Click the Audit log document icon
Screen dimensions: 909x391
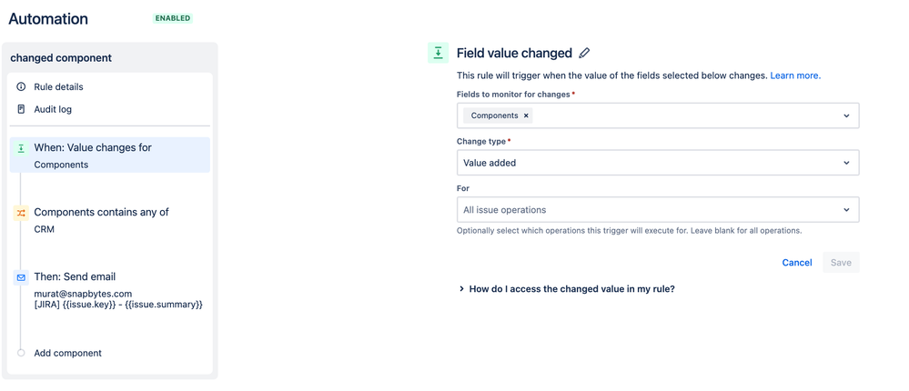point(21,109)
